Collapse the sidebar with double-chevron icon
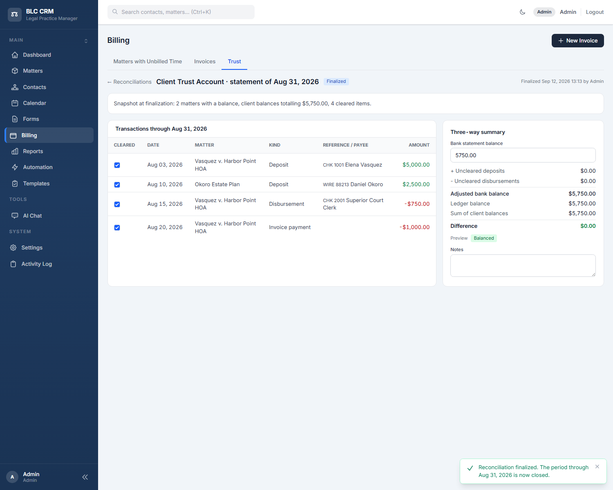Image resolution: width=613 pixels, height=490 pixels. [85, 477]
